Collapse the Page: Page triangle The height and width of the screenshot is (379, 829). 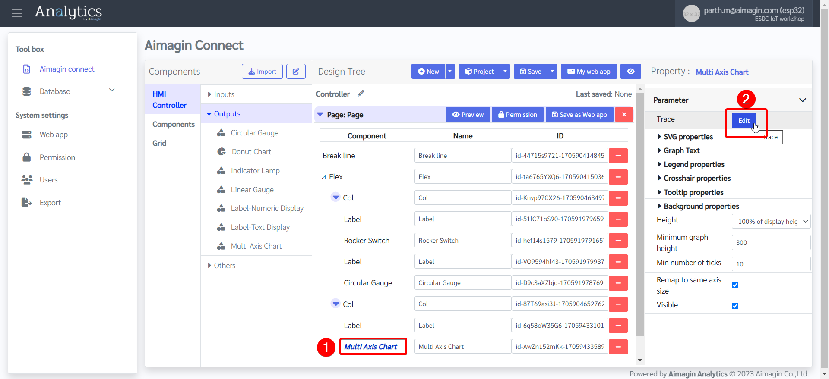click(320, 115)
